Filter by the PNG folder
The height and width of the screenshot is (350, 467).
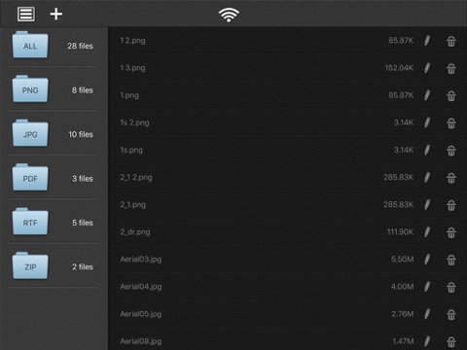(x=30, y=89)
